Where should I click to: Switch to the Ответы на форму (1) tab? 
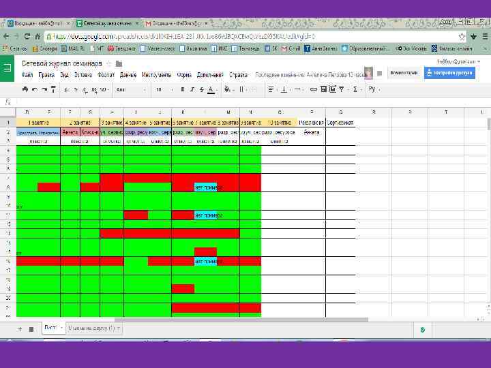93,328
